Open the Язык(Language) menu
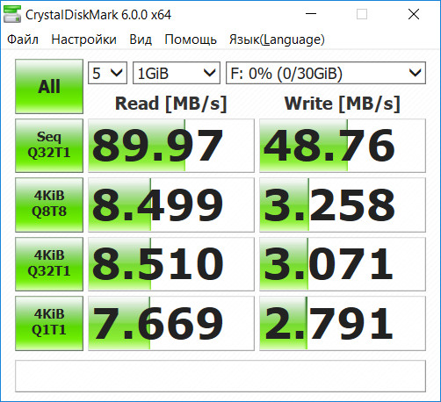 [277, 39]
